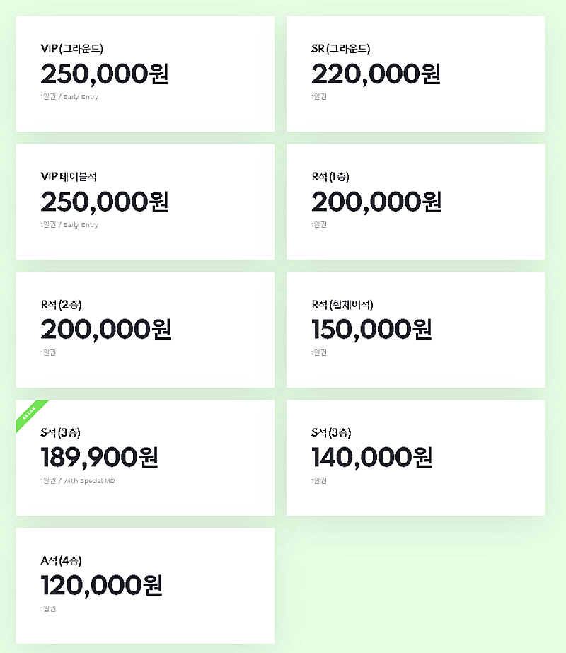Click the 120,000원 price

point(102,586)
